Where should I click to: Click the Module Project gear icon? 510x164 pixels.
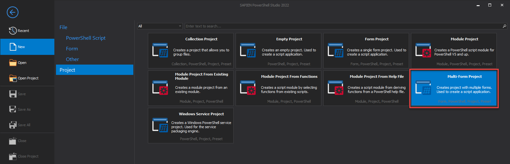[x=423, y=50]
